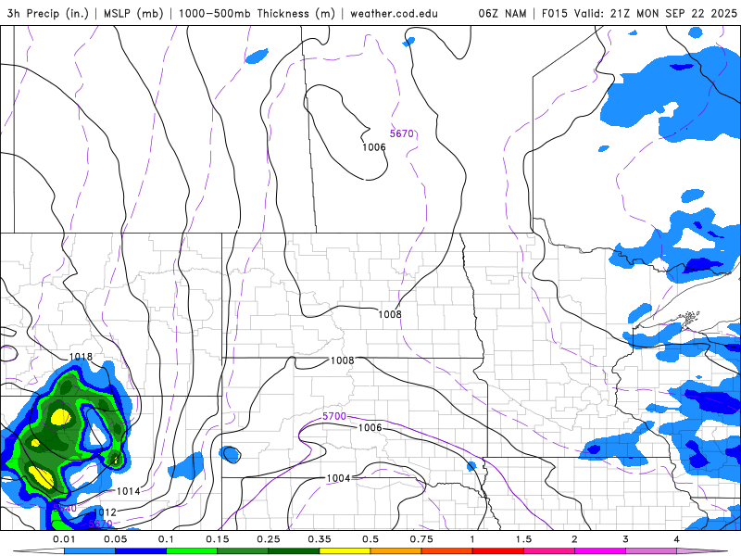
Task: Click the 0.05 legend value
Action: 115,539
